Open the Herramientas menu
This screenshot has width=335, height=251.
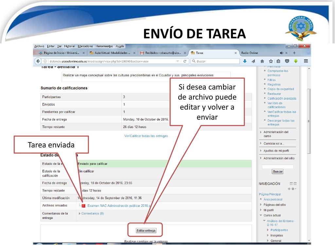pyautogui.click(x=104, y=46)
